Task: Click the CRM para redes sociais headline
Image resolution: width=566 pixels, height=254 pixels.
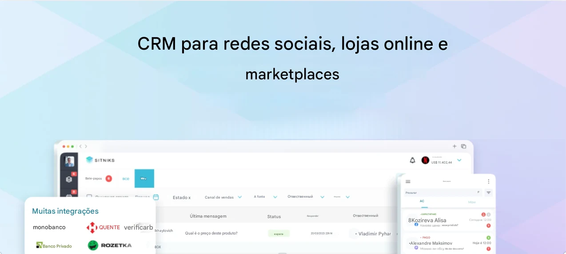Action: click(x=292, y=59)
